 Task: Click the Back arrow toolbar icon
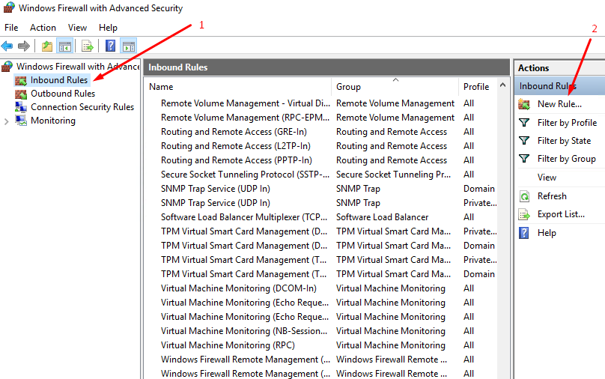pyautogui.click(x=7, y=46)
